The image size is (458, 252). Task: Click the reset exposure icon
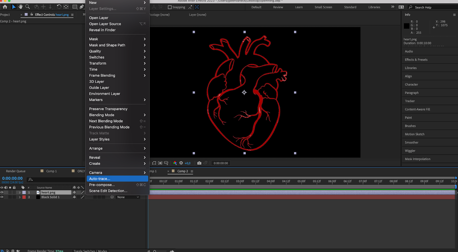coord(181,163)
